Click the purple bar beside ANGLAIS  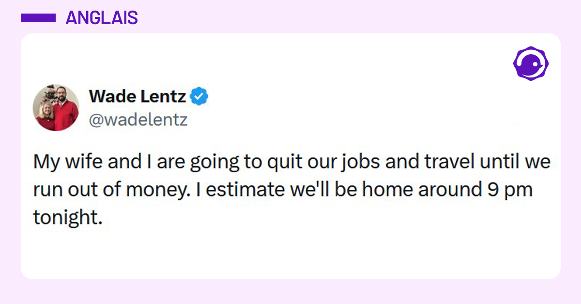(x=38, y=18)
